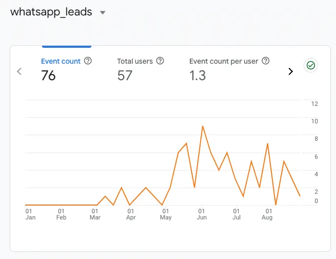
Task: Show help for Event count per user
Action: [x=266, y=61]
